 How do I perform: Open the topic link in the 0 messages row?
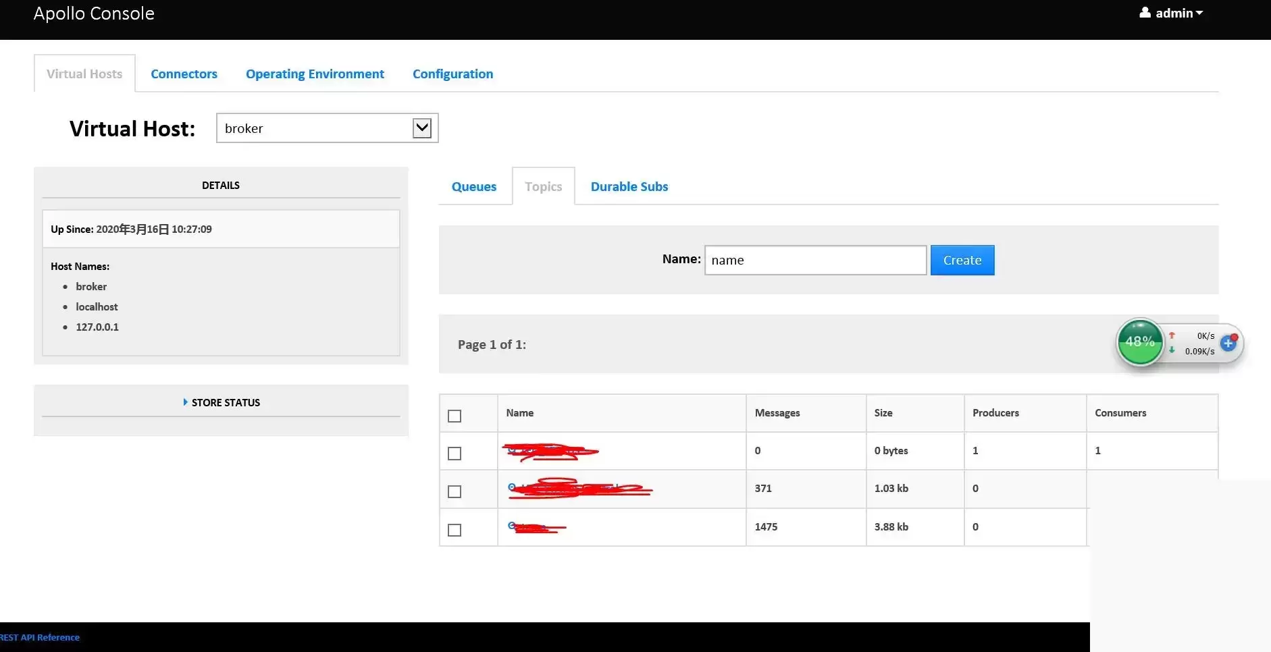coord(550,451)
